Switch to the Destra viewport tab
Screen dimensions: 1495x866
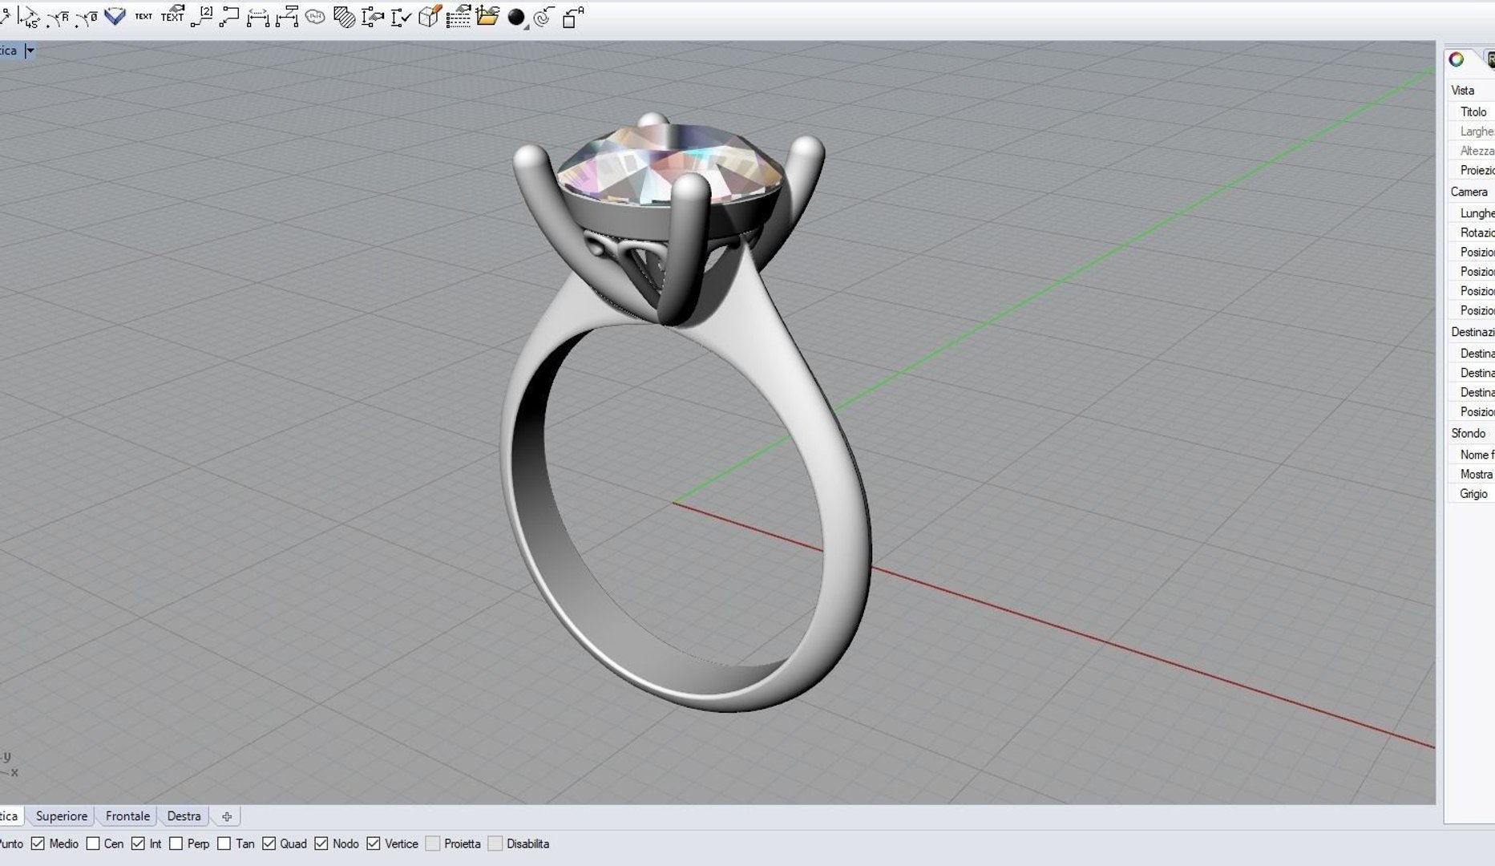184,816
